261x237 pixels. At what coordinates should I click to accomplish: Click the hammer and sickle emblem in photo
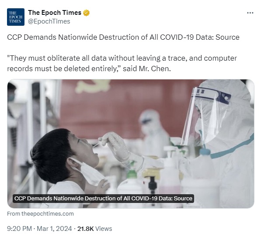click(x=93, y=86)
